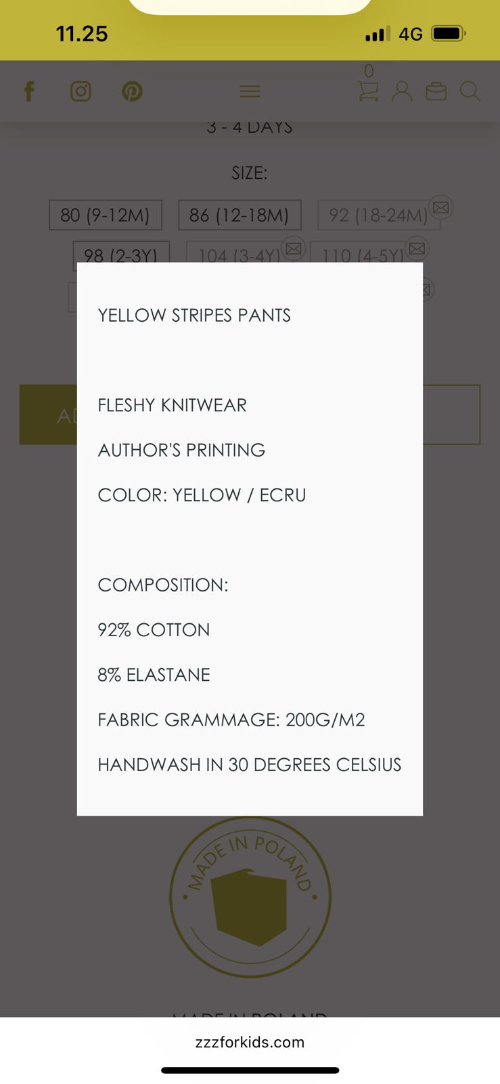
Task: Click the Made in Poland badge
Action: click(250, 897)
